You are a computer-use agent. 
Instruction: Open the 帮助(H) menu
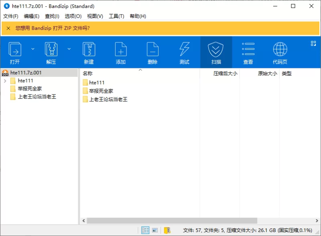[138, 16]
